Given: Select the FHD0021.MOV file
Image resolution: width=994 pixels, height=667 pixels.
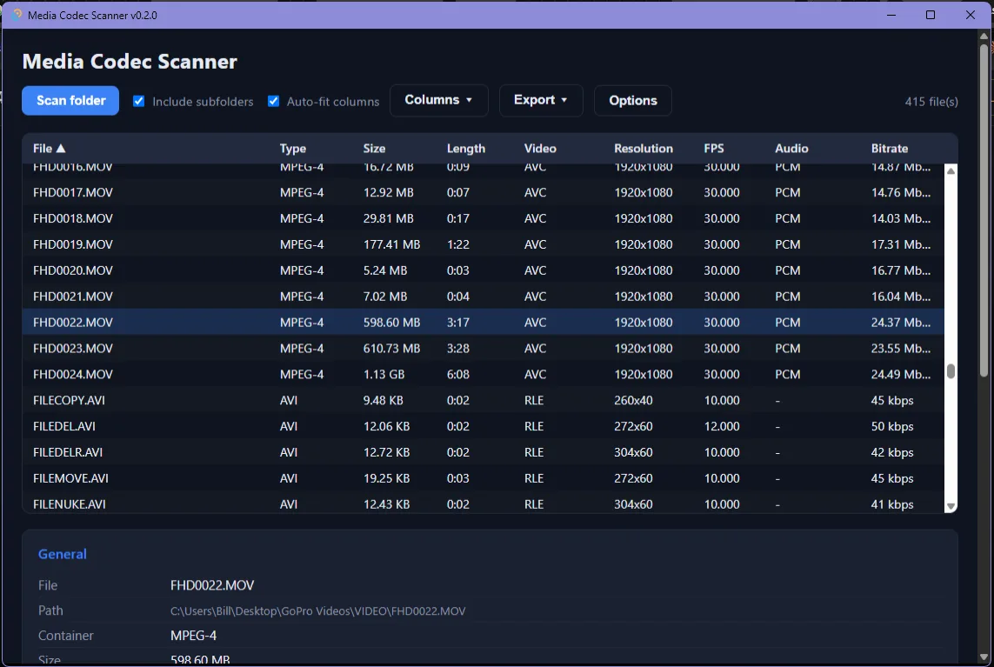Looking at the screenshot, I should coord(483,296).
